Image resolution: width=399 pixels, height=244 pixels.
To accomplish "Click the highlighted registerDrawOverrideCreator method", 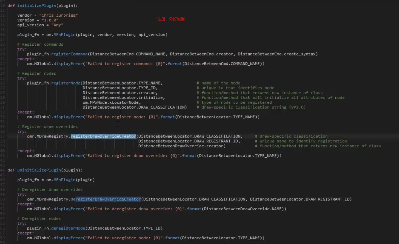I will tap(103, 136).
